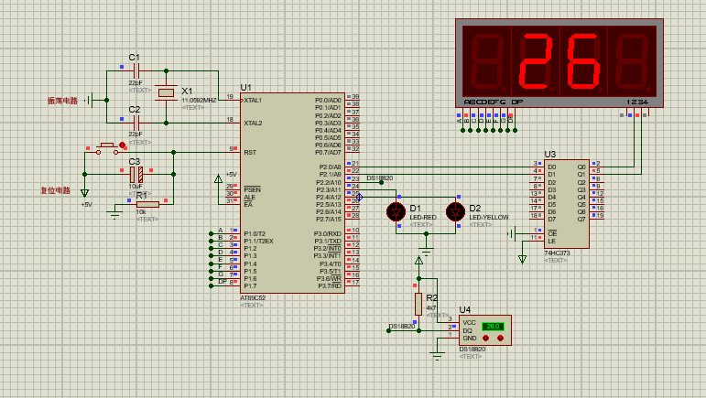
Task: Click the LED-YELLOW label text
Action: 489,217
